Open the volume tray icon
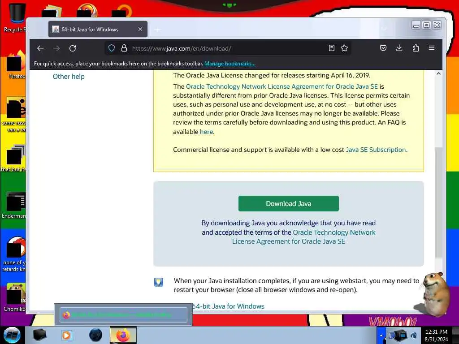The width and height of the screenshot is (459, 344). [414, 335]
